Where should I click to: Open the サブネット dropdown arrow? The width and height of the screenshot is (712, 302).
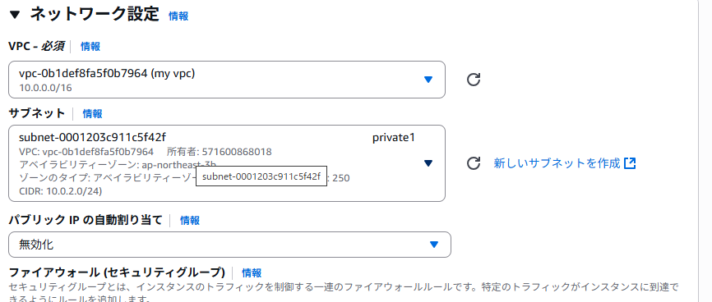pyautogui.click(x=428, y=163)
